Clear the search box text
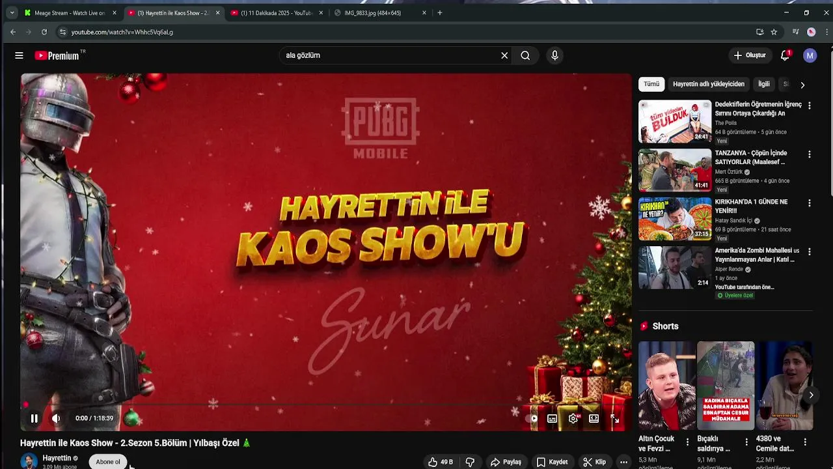The image size is (833, 469). tap(504, 55)
